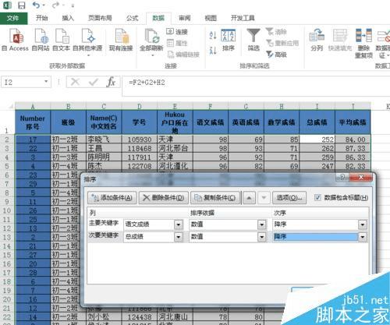Open the 次要关键字 order dropdown
390x325 pixels.
[x=362, y=237]
